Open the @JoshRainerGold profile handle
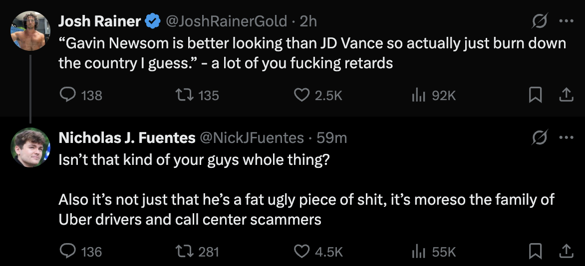This screenshot has width=585, height=266. pos(226,21)
